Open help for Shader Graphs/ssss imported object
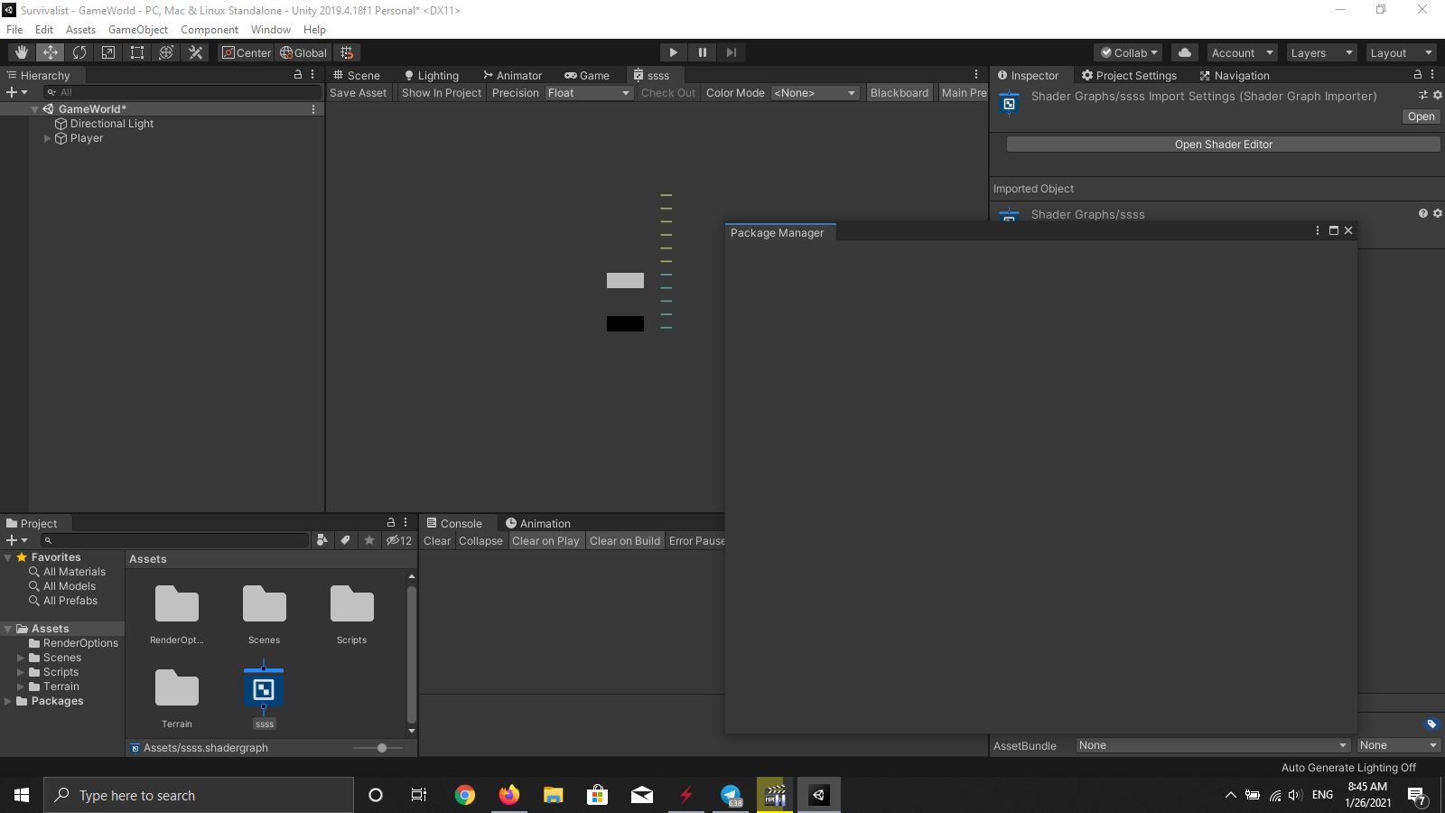Image resolution: width=1445 pixels, height=813 pixels. point(1423,213)
